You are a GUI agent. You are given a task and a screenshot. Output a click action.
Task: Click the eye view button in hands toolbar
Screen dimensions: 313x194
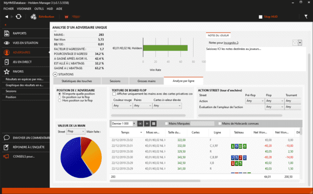(140, 124)
